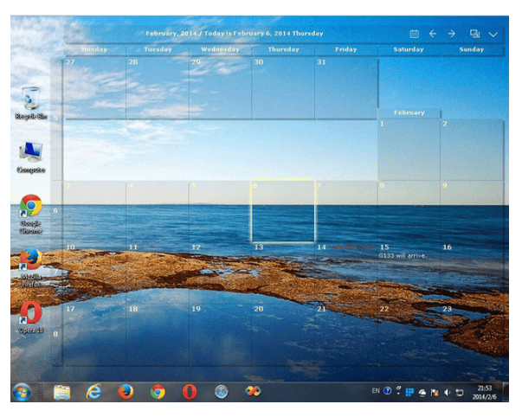Select the February 18 calendar cell

pos(158,335)
